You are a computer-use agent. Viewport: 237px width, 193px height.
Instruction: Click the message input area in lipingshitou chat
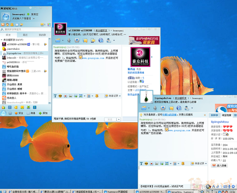(173, 175)
